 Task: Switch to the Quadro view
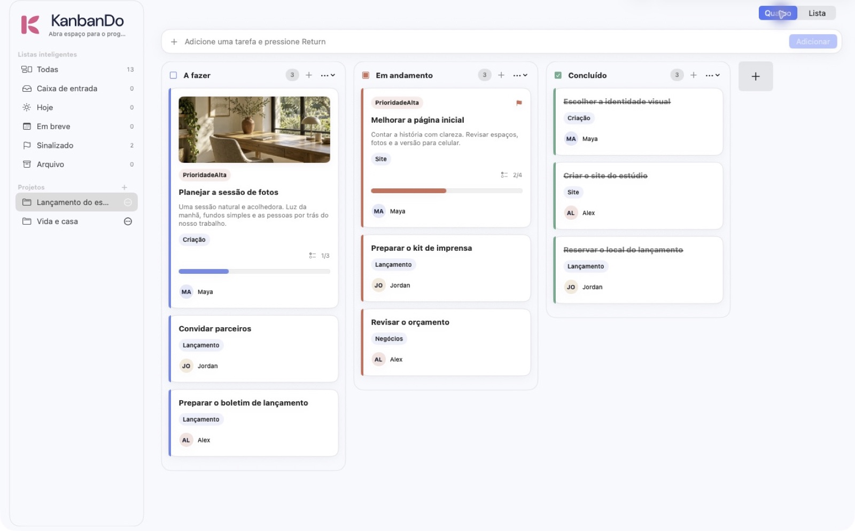778,13
